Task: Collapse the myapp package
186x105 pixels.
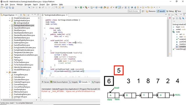Action: pos(7,72)
